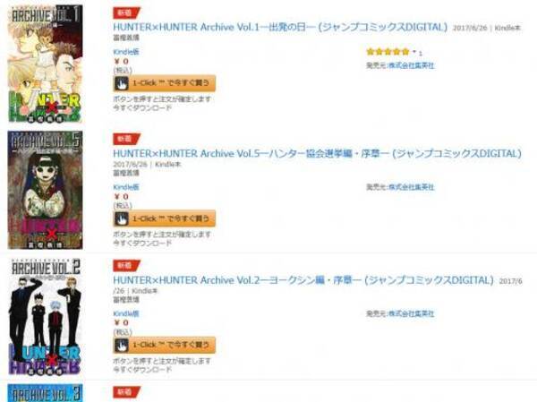The width and height of the screenshot is (537, 402).
Task: Expand the rating dropdown arrow beside Vol.1 stars
Action: point(414,52)
